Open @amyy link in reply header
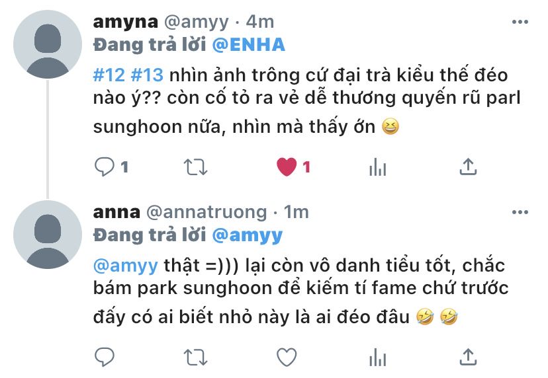Viewport: 548px width, 378px height. tap(247, 236)
